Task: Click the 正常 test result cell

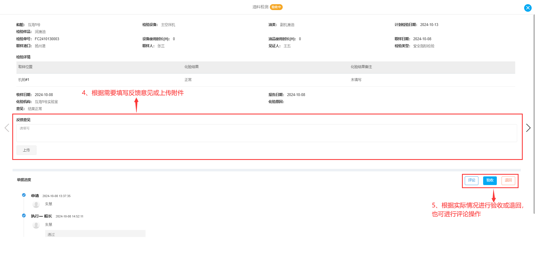Action: point(188,80)
